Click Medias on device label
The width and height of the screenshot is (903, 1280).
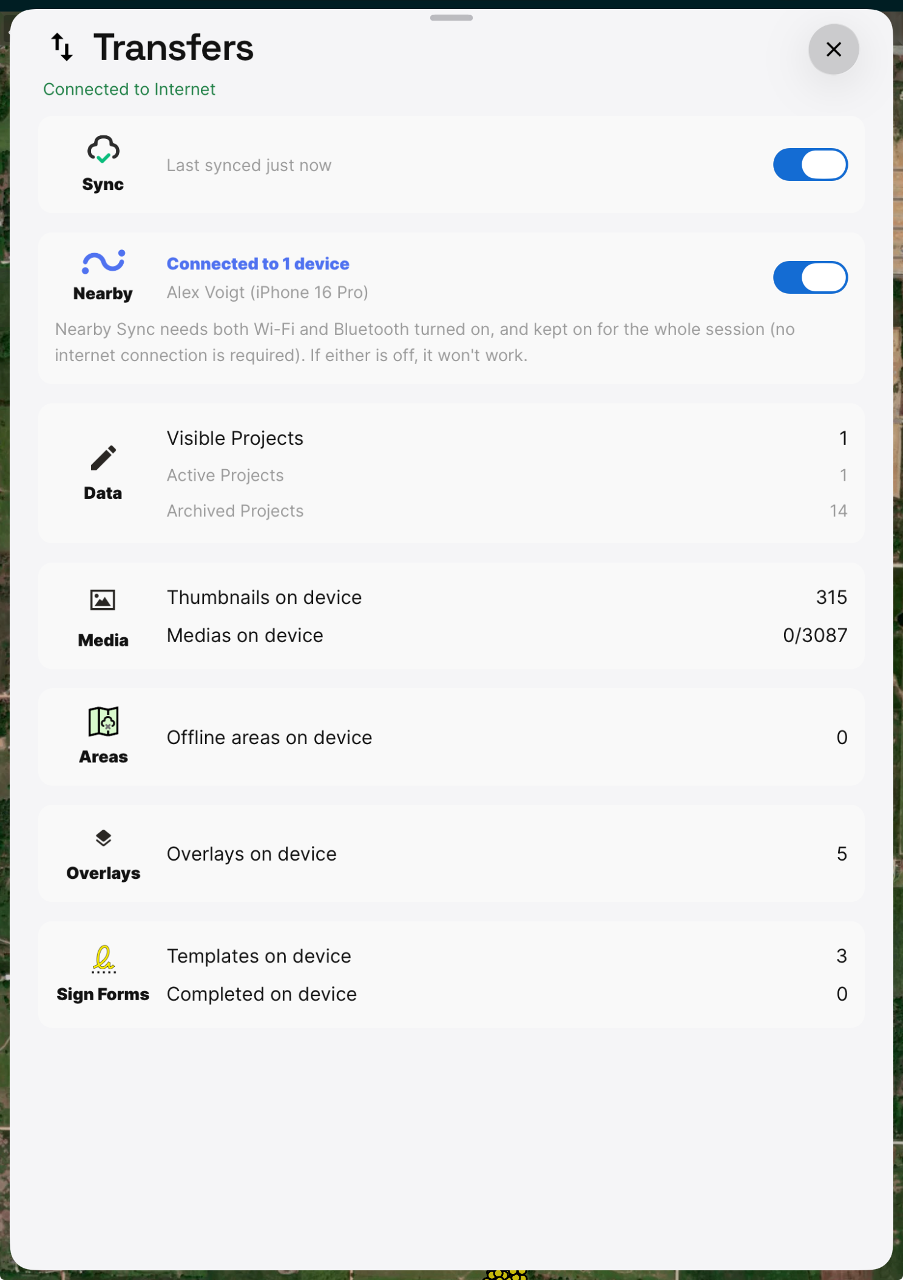(x=245, y=635)
